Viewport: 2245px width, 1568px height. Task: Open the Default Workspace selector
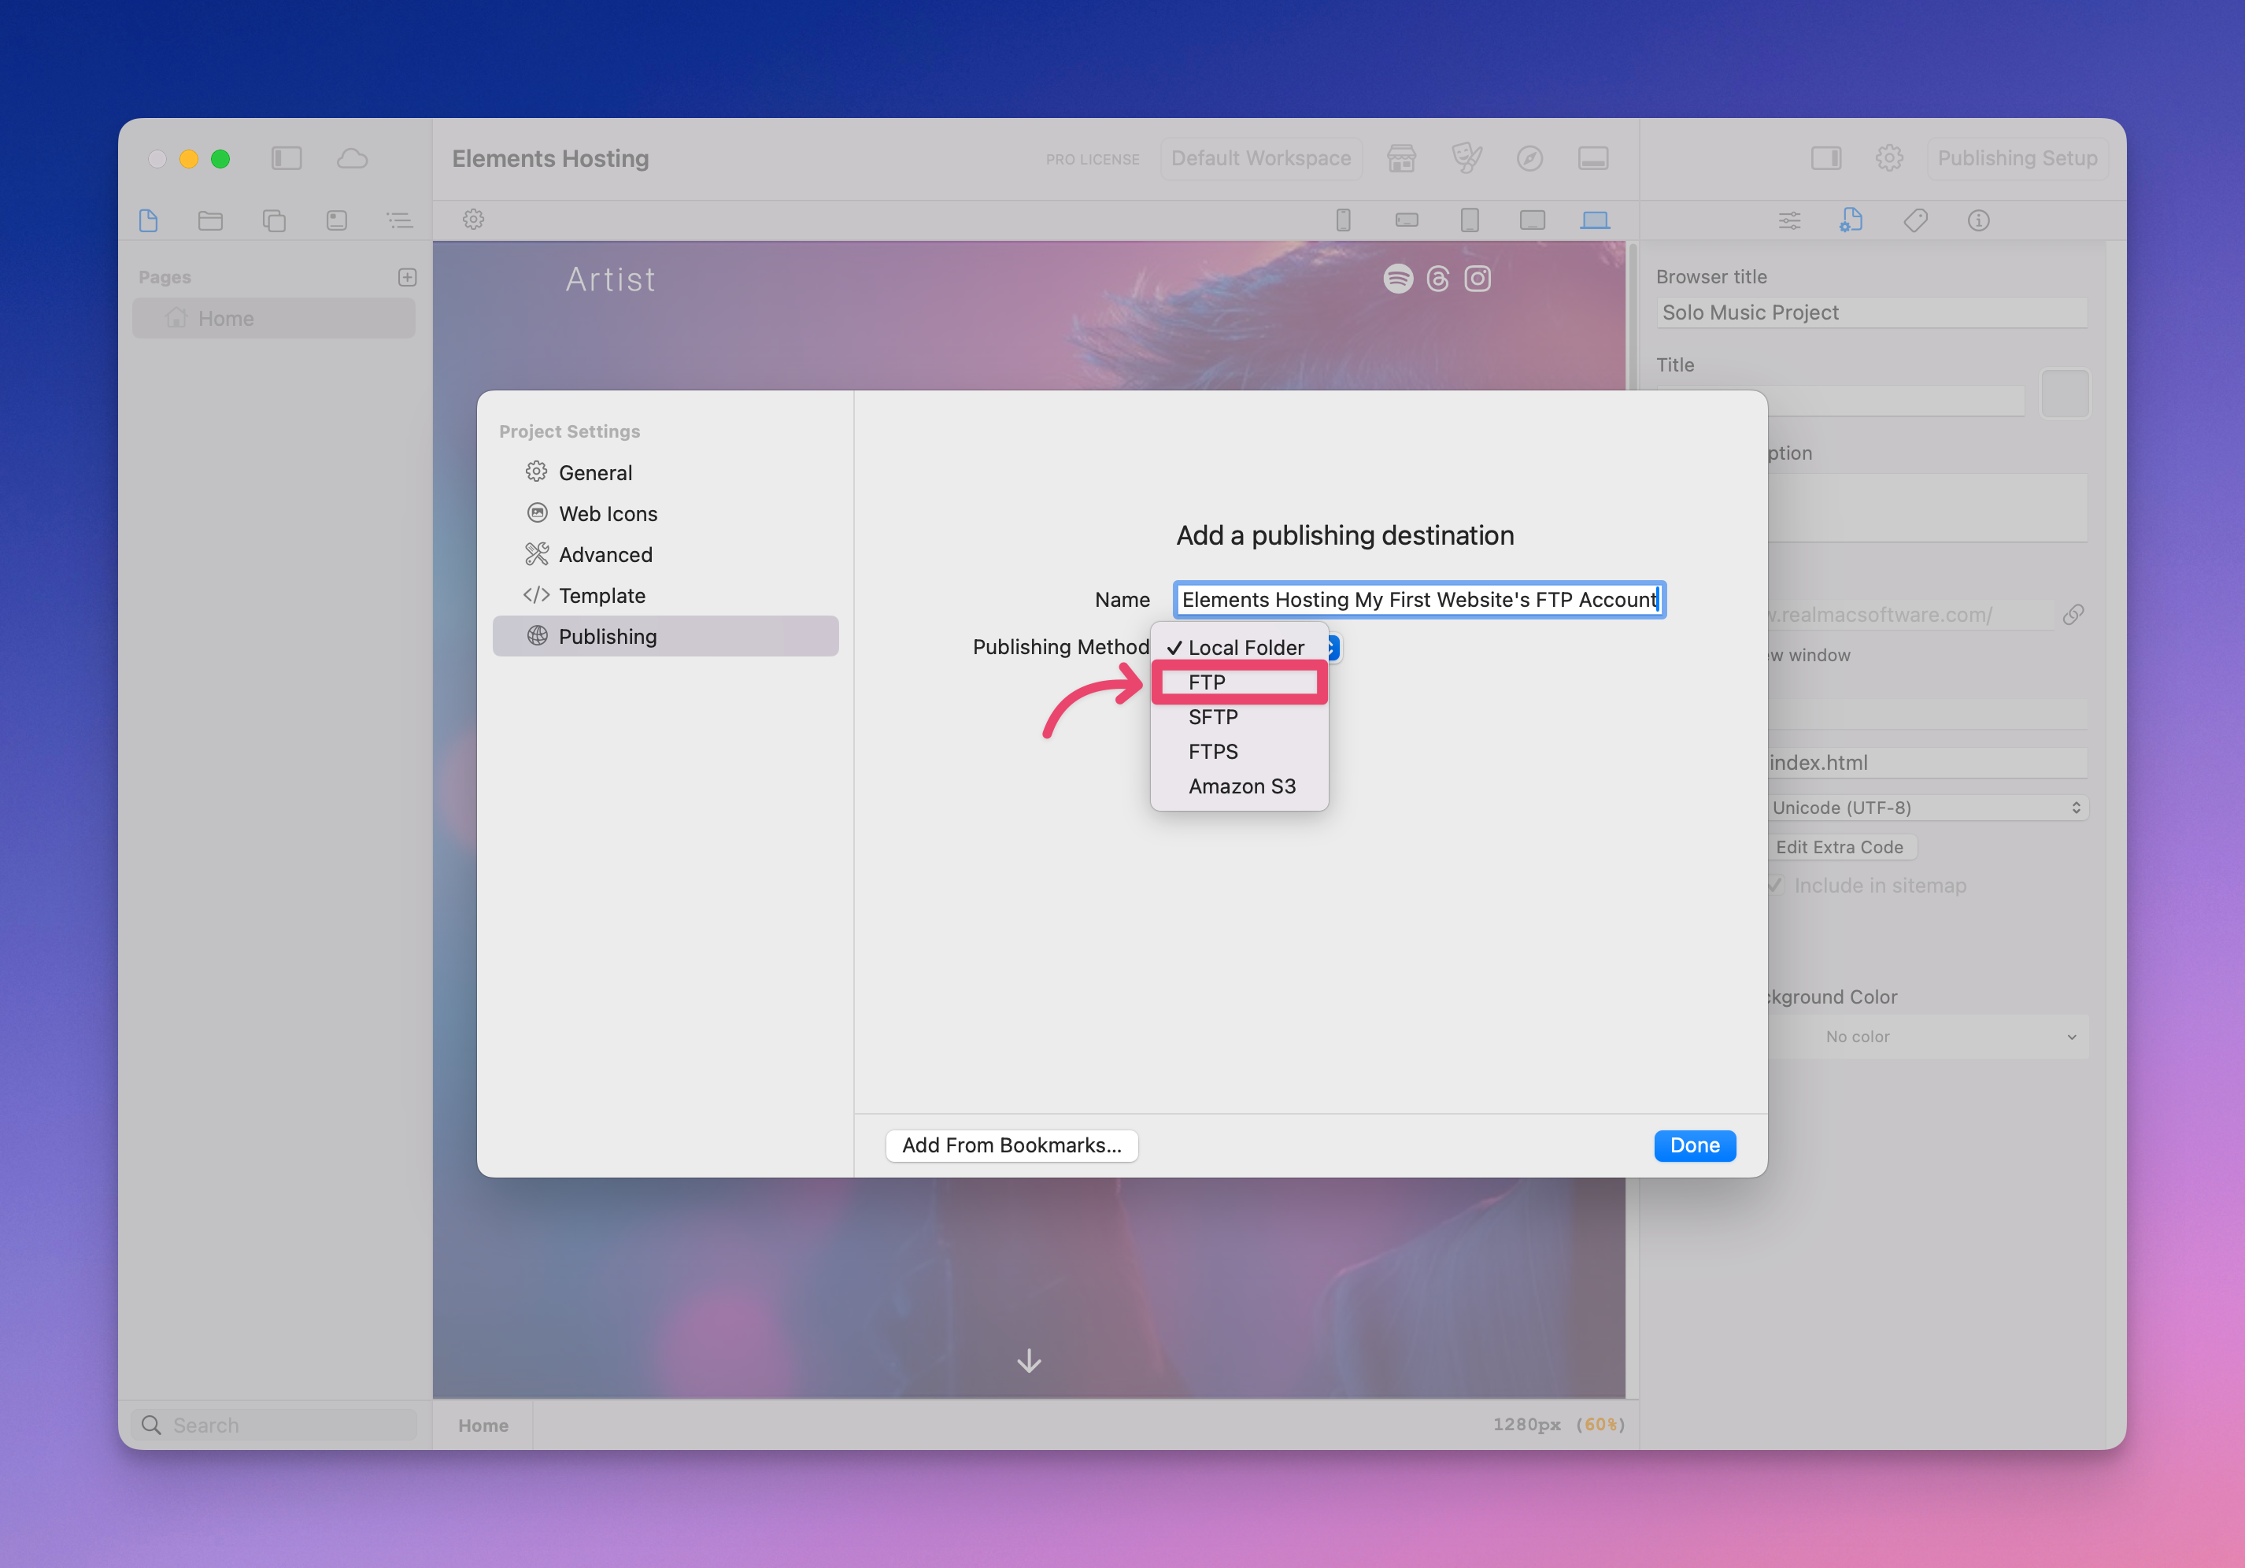tap(1260, 158)
